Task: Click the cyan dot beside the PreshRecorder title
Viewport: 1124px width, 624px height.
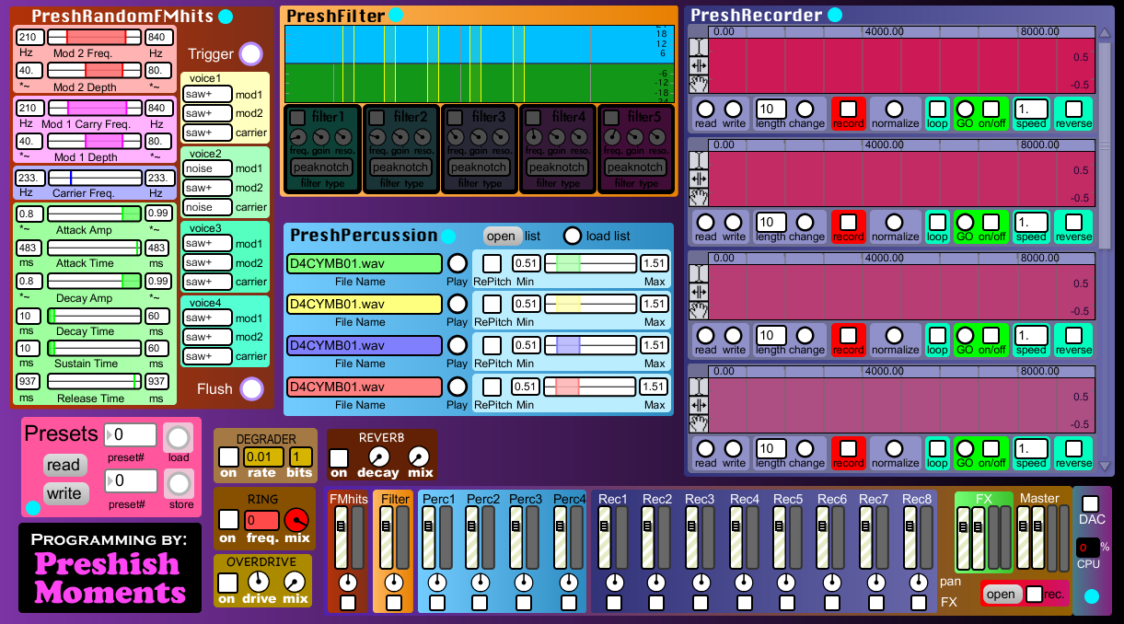Action: coord(835,15)
